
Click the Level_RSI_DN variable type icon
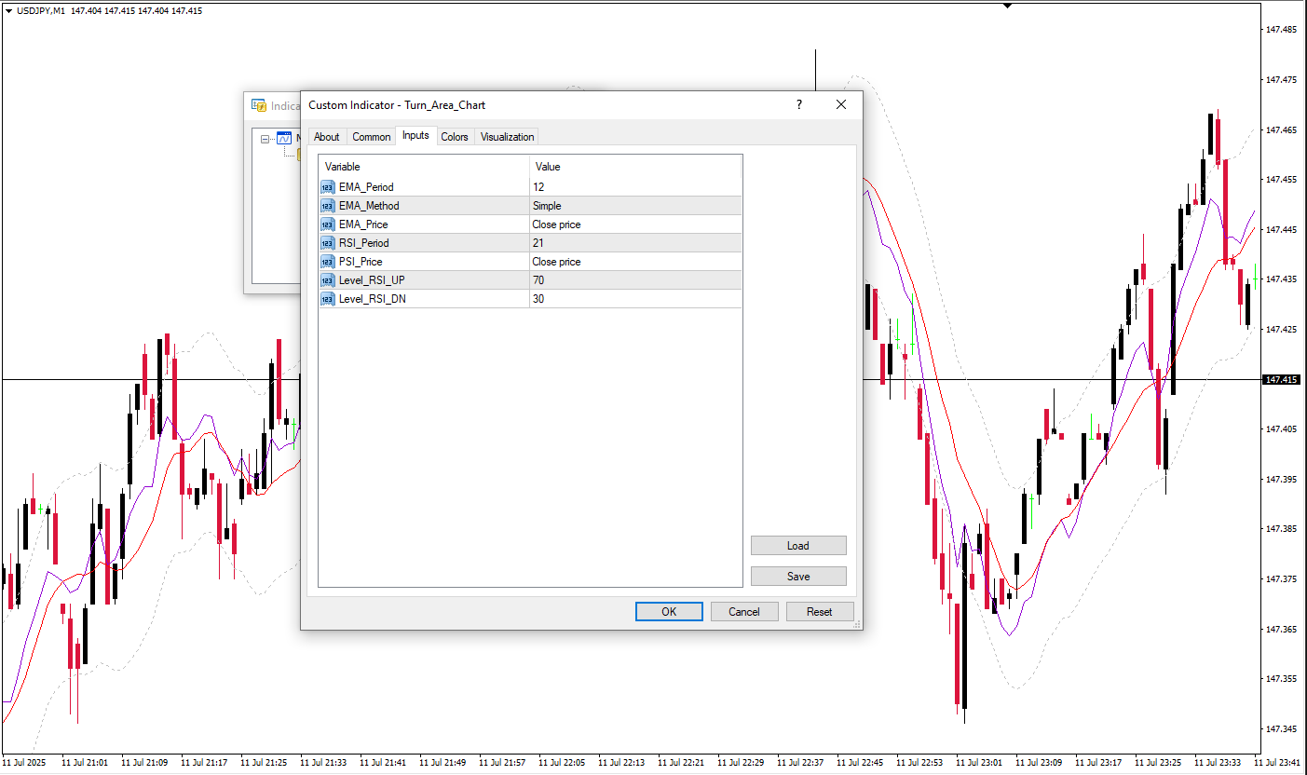[328, 299]
